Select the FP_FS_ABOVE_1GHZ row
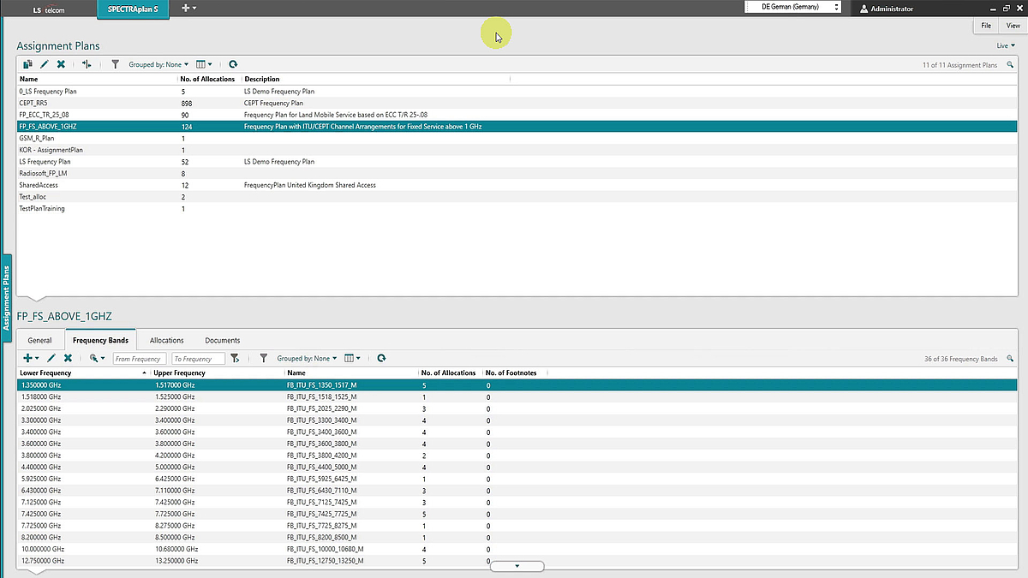The width and height of the screenshot is (1028, 578). tap(517, 126)
